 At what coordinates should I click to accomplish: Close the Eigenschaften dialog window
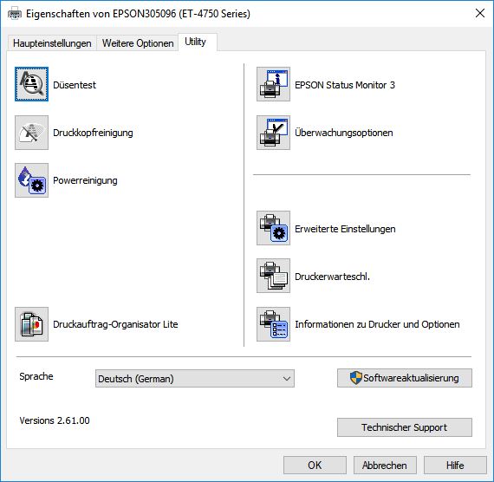[x=480, y=13]
